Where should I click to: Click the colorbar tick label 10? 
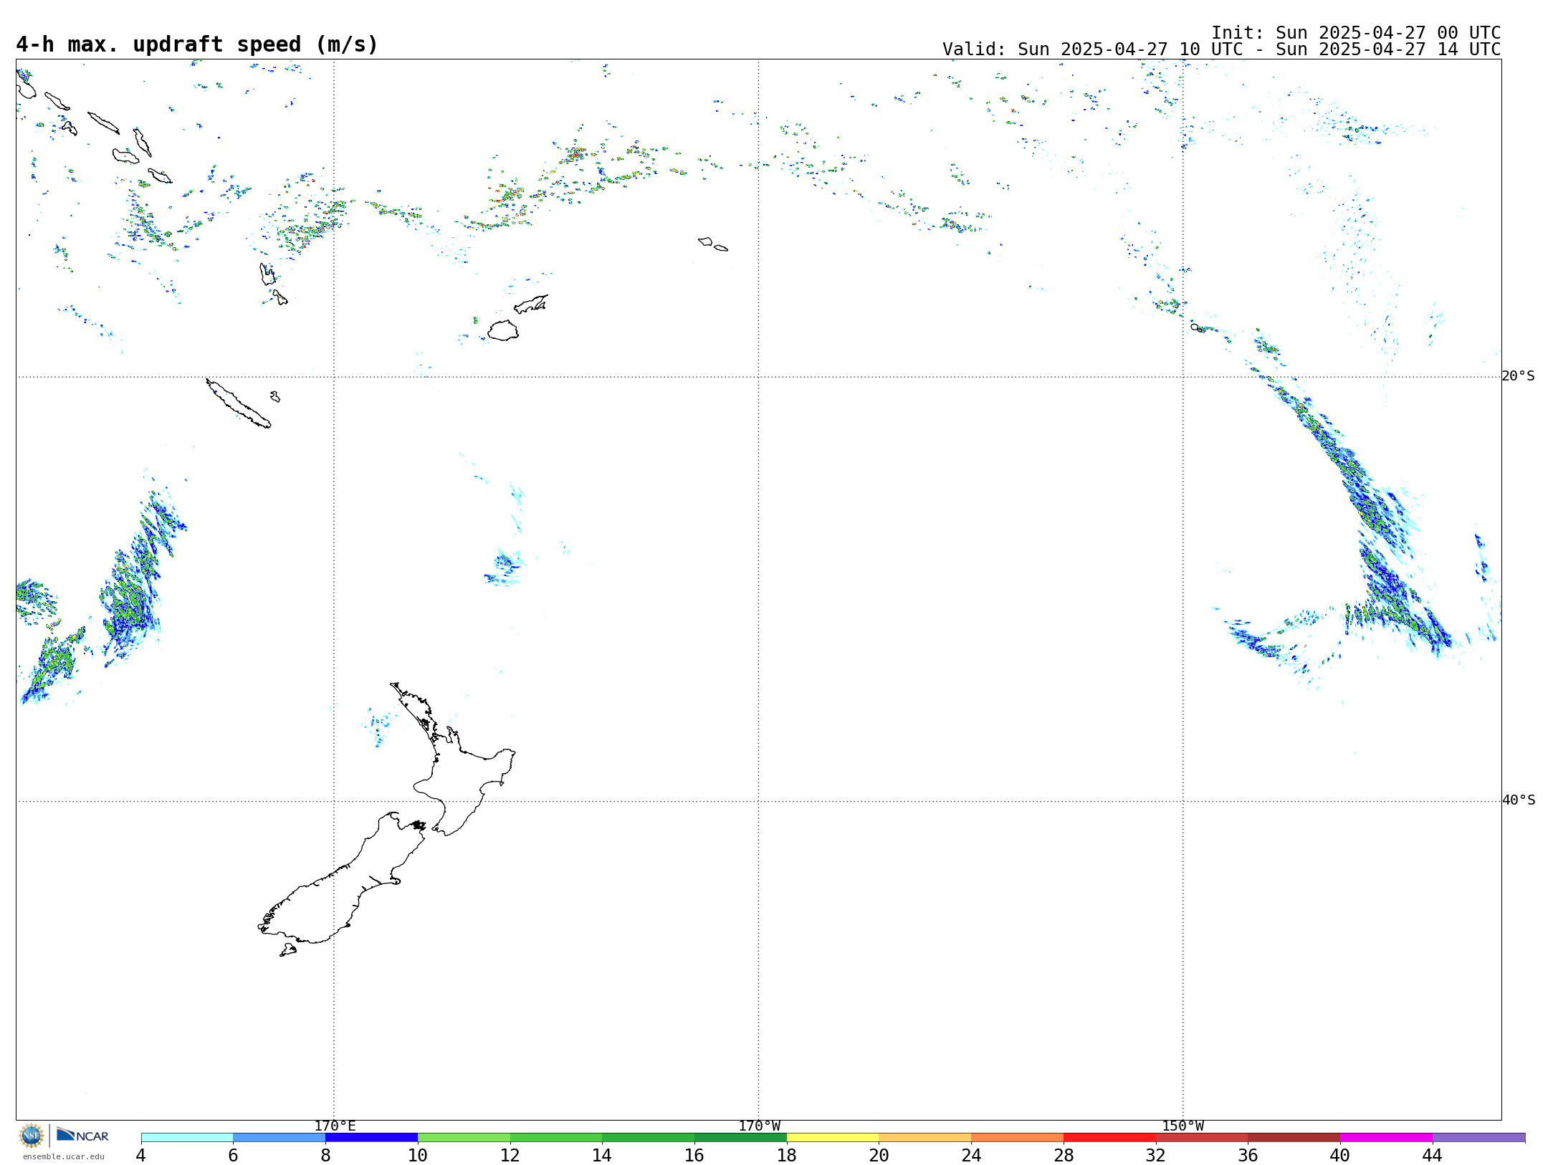(418, 1155)
